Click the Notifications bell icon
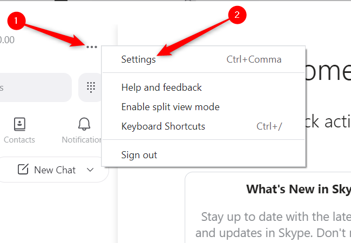This screenshot has width=351, height=243. pyautogui.click(x=84, y=124)
